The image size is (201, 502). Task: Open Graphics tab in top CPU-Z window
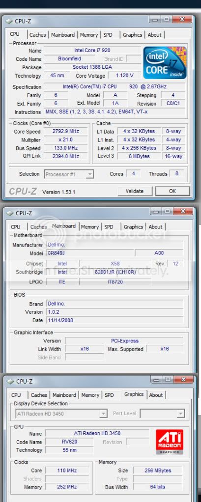pos(133,35)
